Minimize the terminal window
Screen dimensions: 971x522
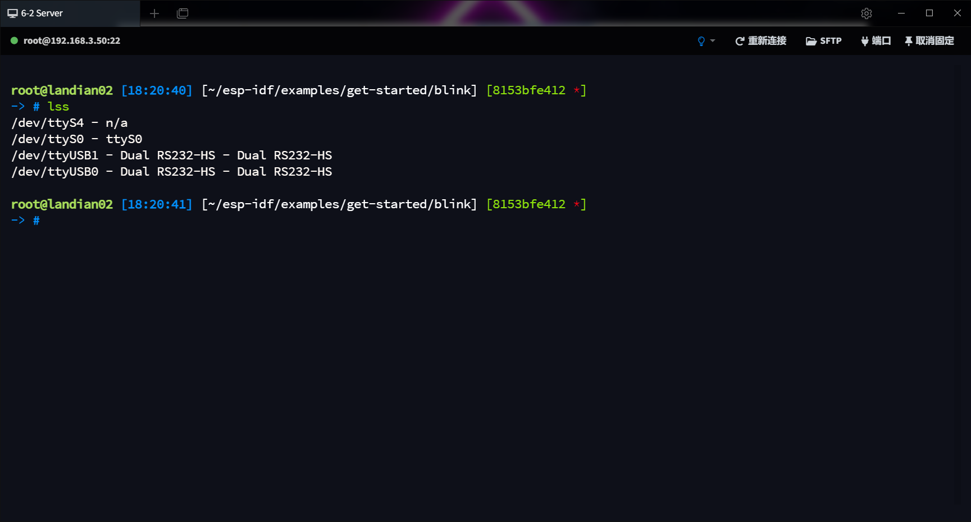(x=901, y=13)
